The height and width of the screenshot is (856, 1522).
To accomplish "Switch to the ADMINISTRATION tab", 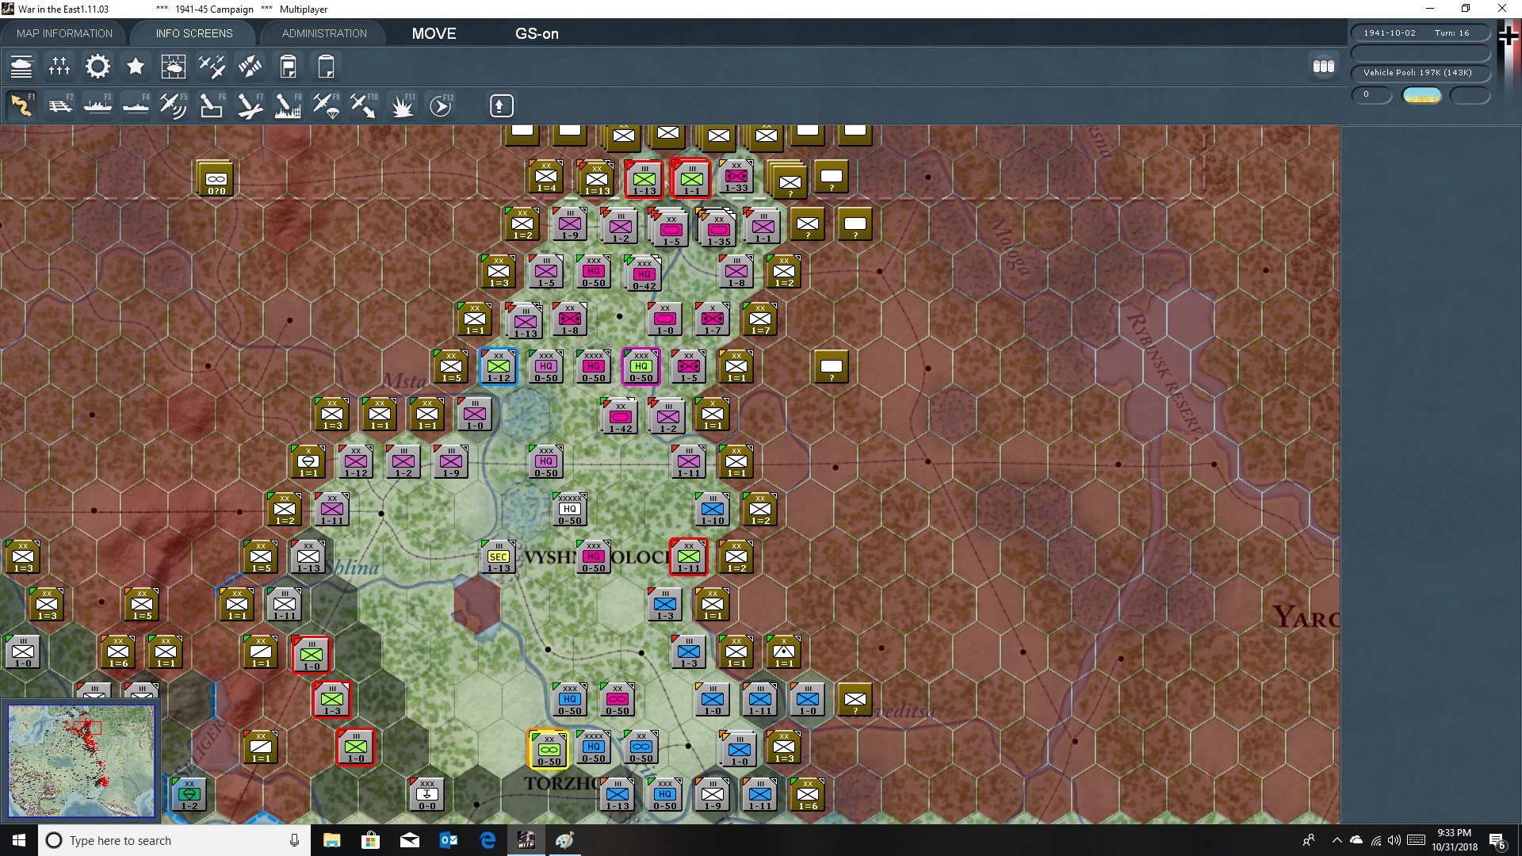I will tap(323, 32).
